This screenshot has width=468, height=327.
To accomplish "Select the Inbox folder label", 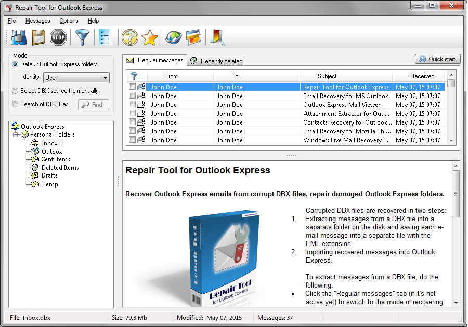I will point(49,143).
